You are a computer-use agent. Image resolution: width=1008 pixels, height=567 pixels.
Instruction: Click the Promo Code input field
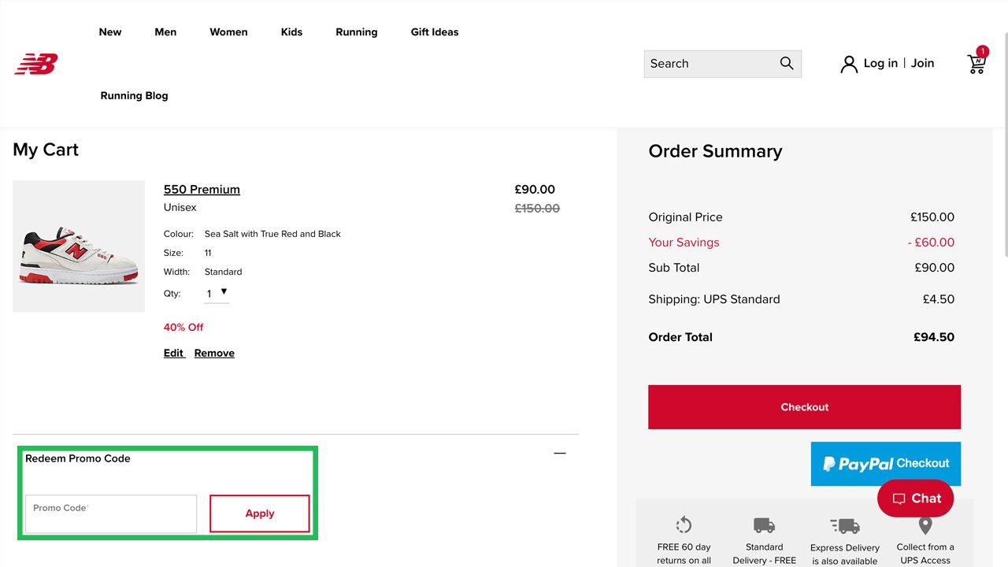111,513
